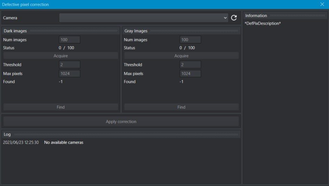This screenshot has width=329, height=186.
Task: Click the Log panel header
Action: point(7,134)
